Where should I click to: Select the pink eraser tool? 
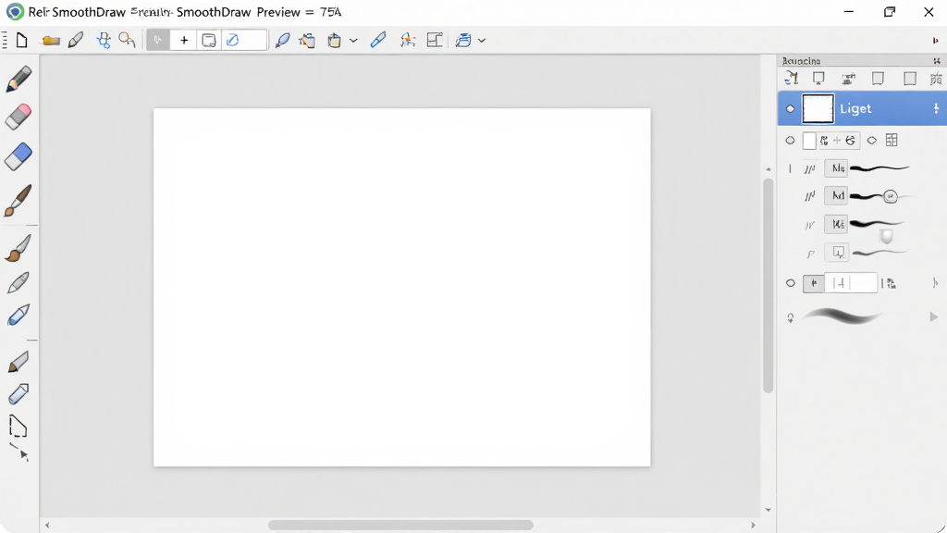18,118
